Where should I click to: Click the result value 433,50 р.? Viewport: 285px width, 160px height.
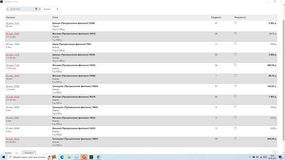(x=272, y=139)
